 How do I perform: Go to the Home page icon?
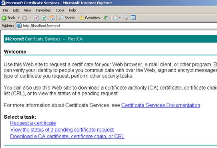pos(52,18)
